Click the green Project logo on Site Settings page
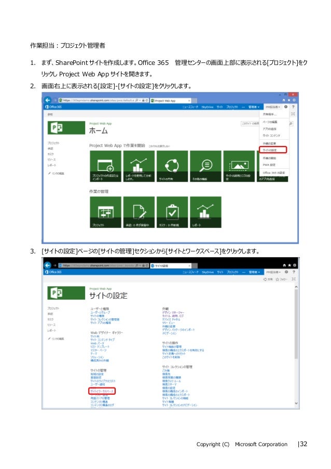This screenshot has height=469, width=331. (x=66, y=293)
